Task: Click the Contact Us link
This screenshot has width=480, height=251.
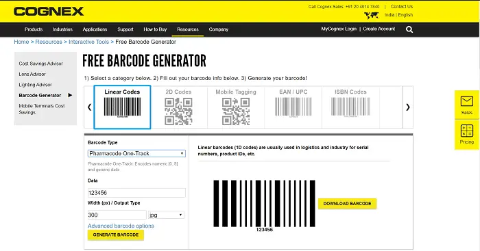Action: [x=402, y=6]
